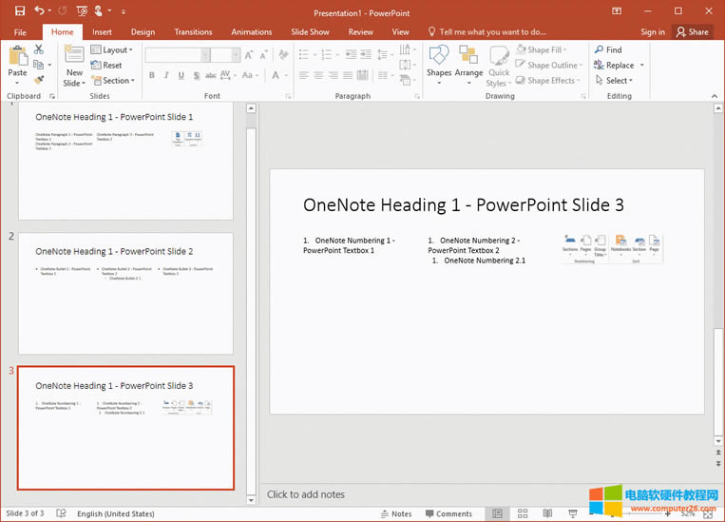Click the Save icon in Quick Access Toolbar
Image resolution: width=725 pixels, height=522 pixels.
tap(20, 10)
